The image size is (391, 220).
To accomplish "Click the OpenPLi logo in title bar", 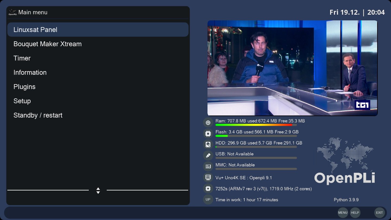I will click(12, 12).
